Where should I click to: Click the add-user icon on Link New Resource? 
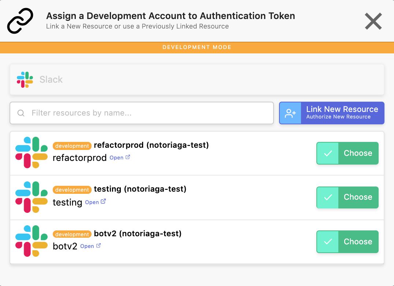(290, 113)
